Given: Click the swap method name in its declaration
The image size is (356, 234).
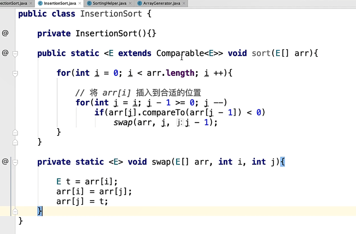Looking at the screenshot, I should pyautogui.click(x=161, y=162).
